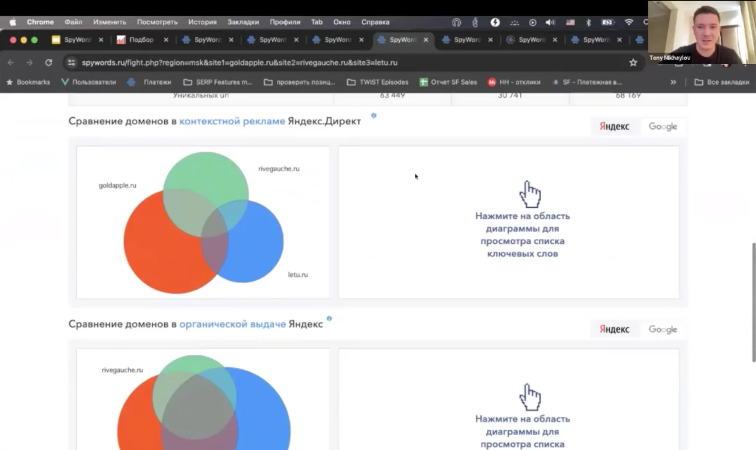Open the Пользователи bookmark
The image size is (756, 450).
(x=89, y=82)
